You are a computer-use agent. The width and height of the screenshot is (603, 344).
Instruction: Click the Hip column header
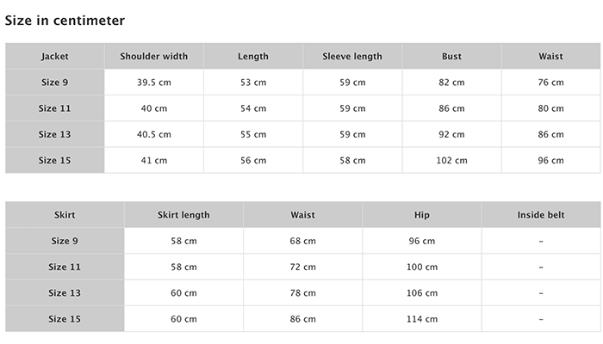[x=422, y=215]
